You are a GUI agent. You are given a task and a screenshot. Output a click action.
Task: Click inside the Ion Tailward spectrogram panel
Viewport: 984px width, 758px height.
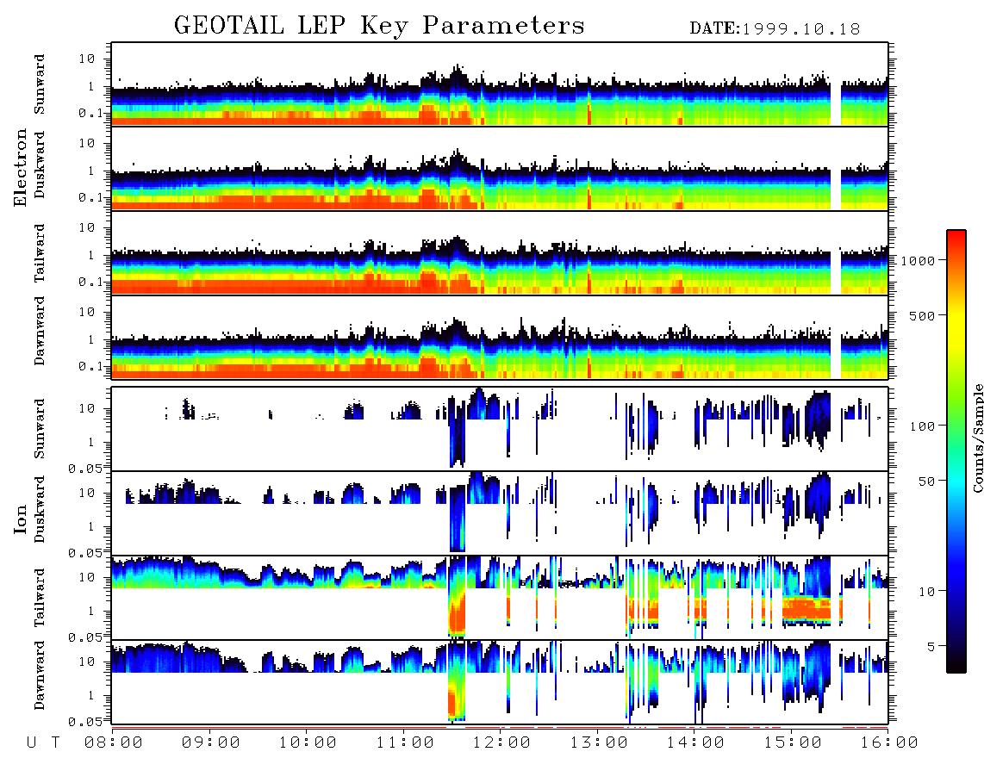click(x=500, y=598)
